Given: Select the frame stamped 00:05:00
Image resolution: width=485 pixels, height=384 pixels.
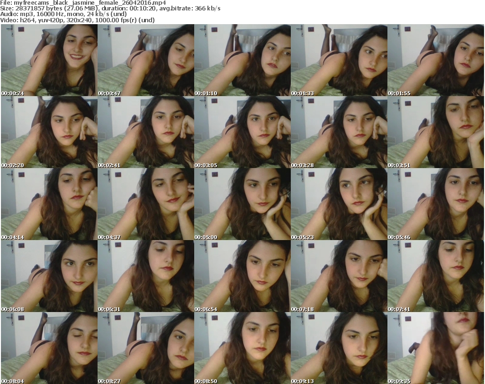Looking at the screenshot, I should coord(242,204).
